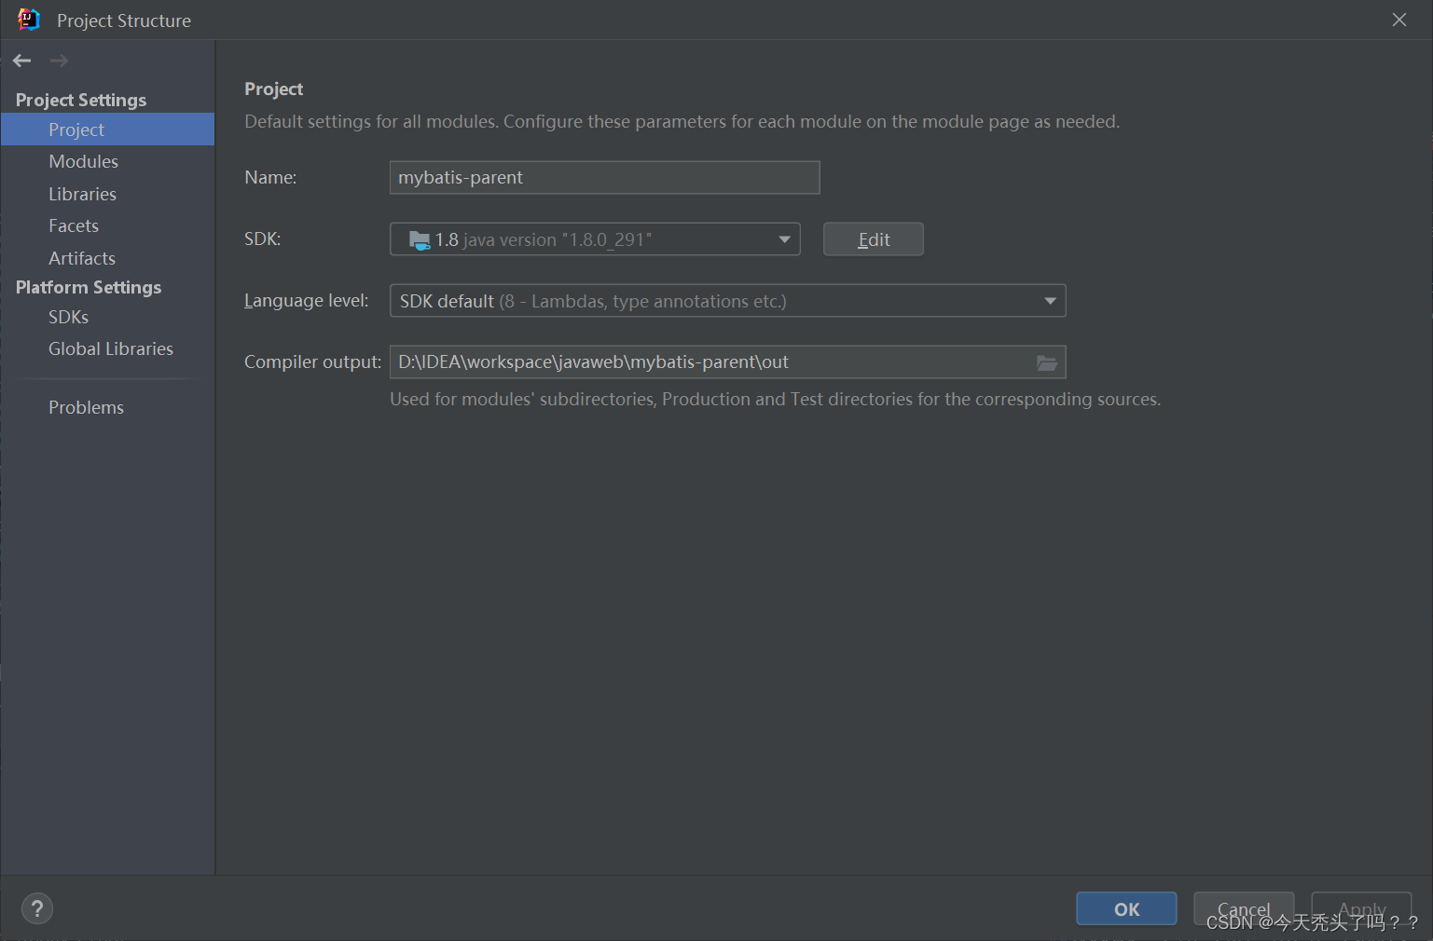Click the Apply button
The height and width of the screenshot is (941, 1433).
coord(1361,908)
